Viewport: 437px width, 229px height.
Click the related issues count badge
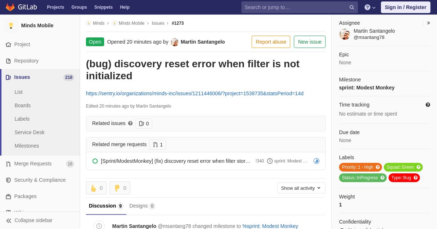tap(144, 124)
